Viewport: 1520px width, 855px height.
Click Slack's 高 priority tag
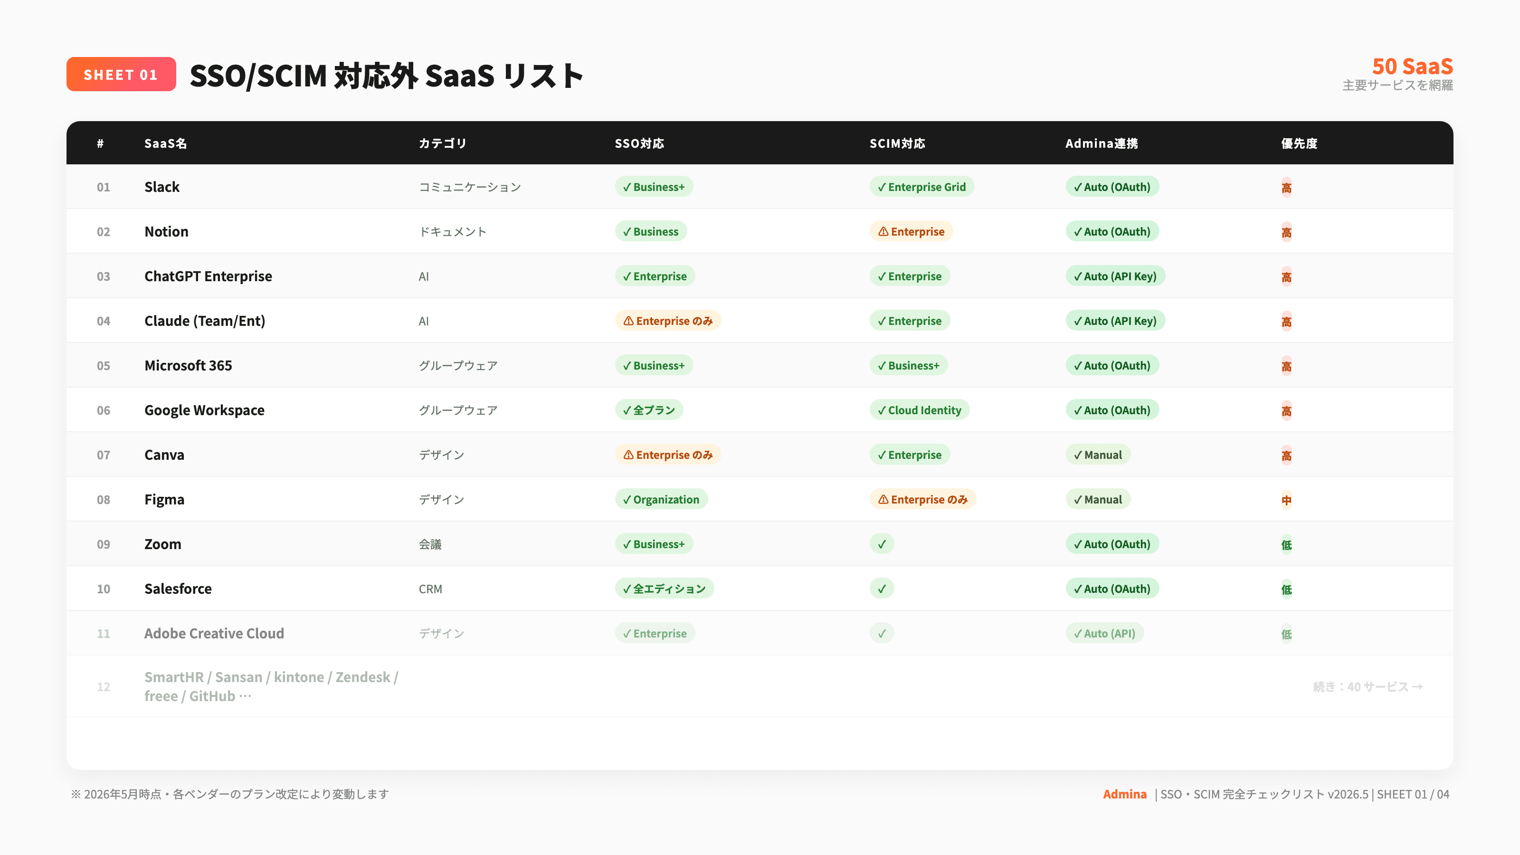coord(1286,188)
